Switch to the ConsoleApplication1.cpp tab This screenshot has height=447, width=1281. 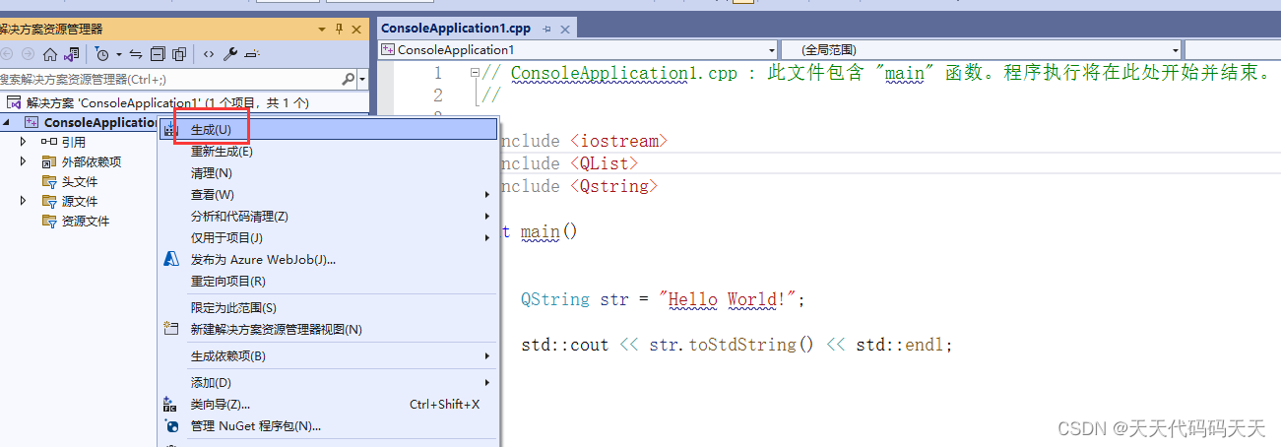[x=456, y=29]
